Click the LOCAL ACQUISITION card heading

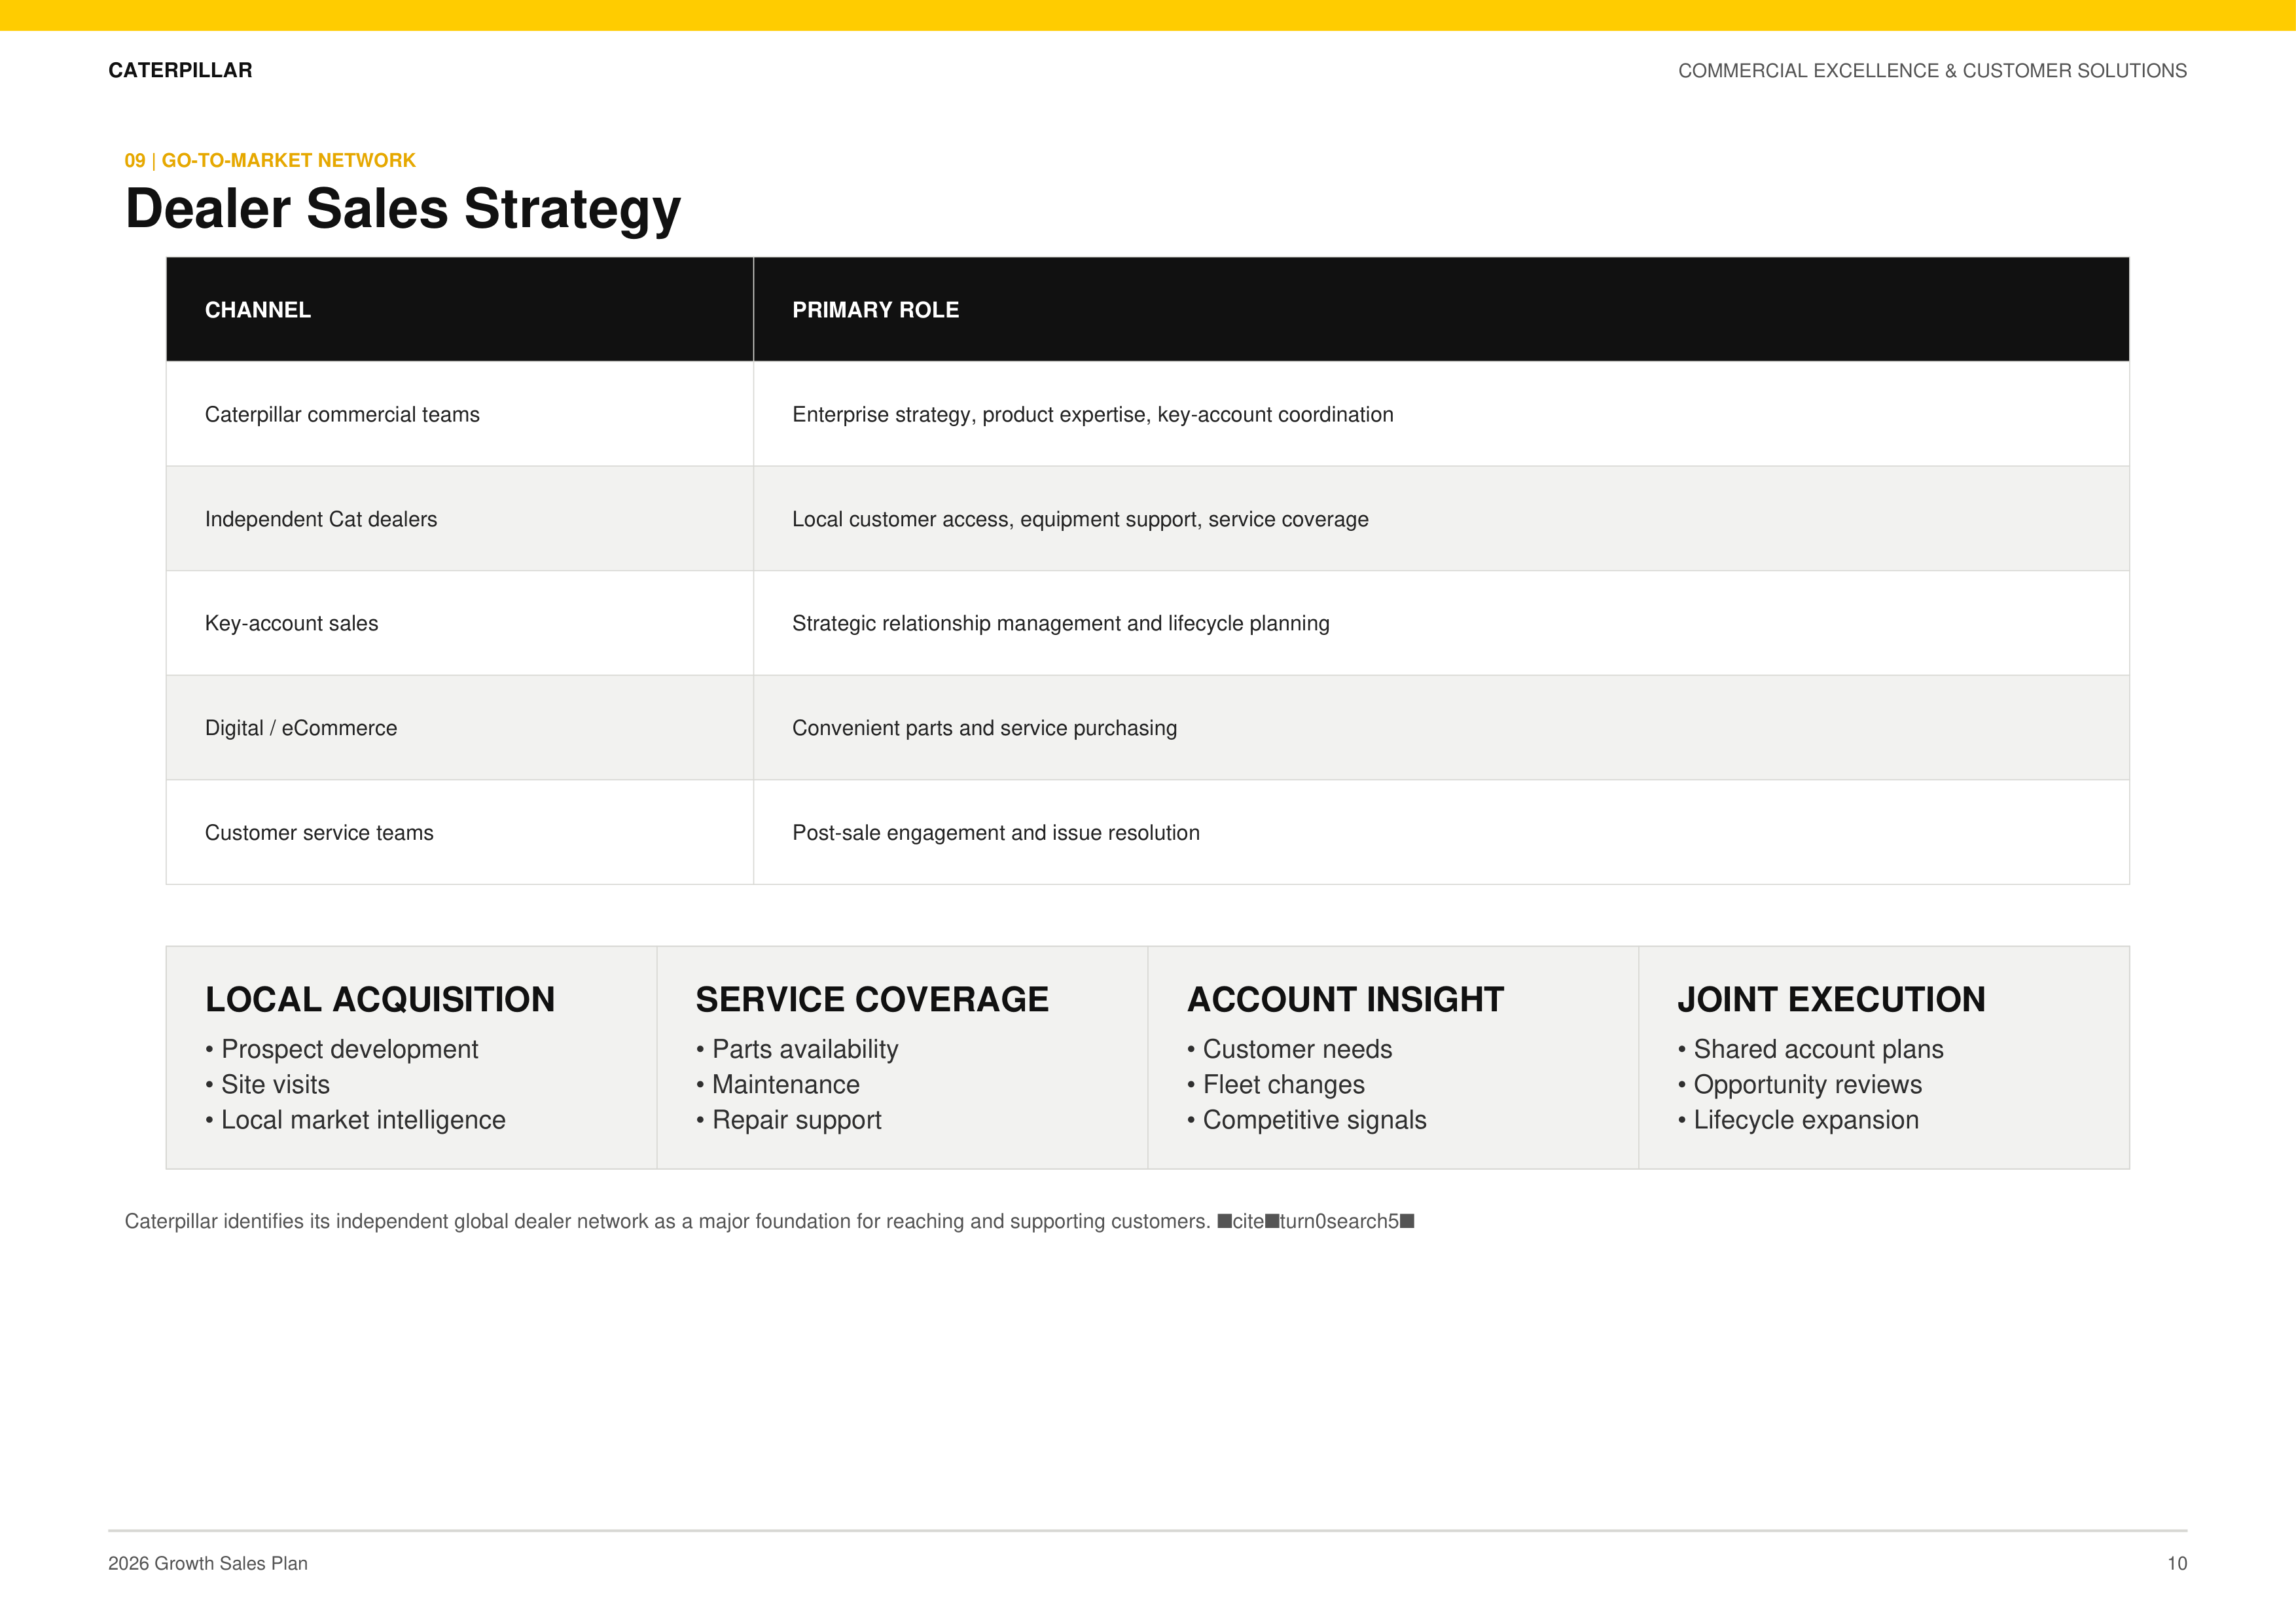tap(380, 999)
